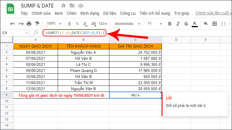This screenshot has width=232, height=130.
Task: Open the Dữ liệu menu
Action: click(110, 13)
